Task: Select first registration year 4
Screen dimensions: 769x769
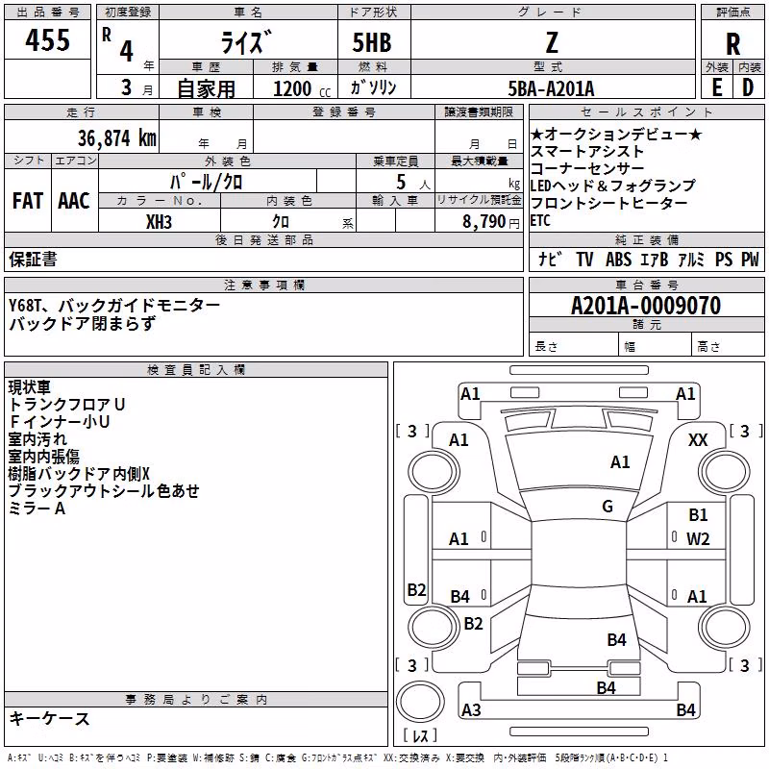Action: 127,51
